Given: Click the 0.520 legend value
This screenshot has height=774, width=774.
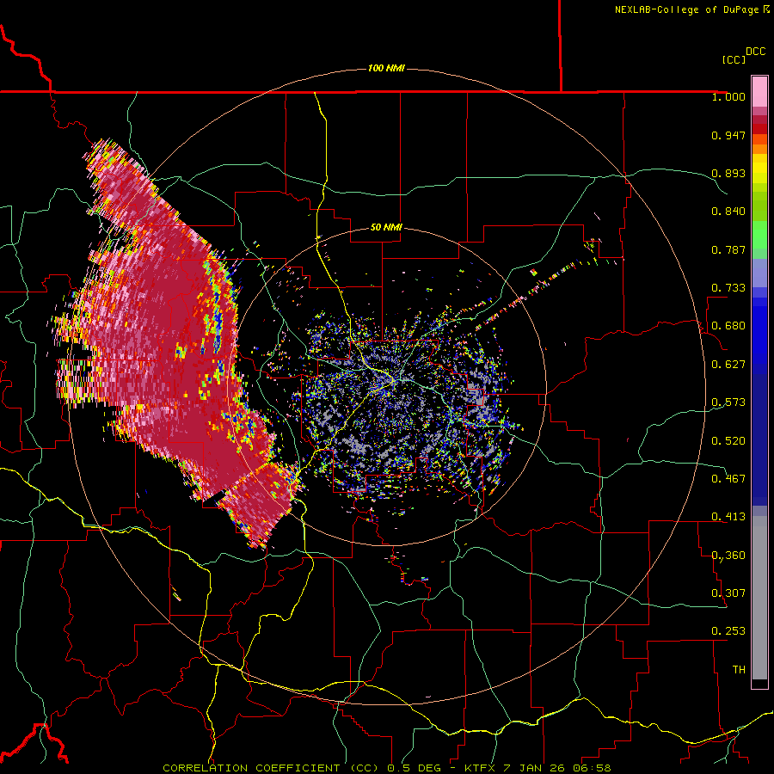Looking at the screenshot, I should (x=728, y=441).
